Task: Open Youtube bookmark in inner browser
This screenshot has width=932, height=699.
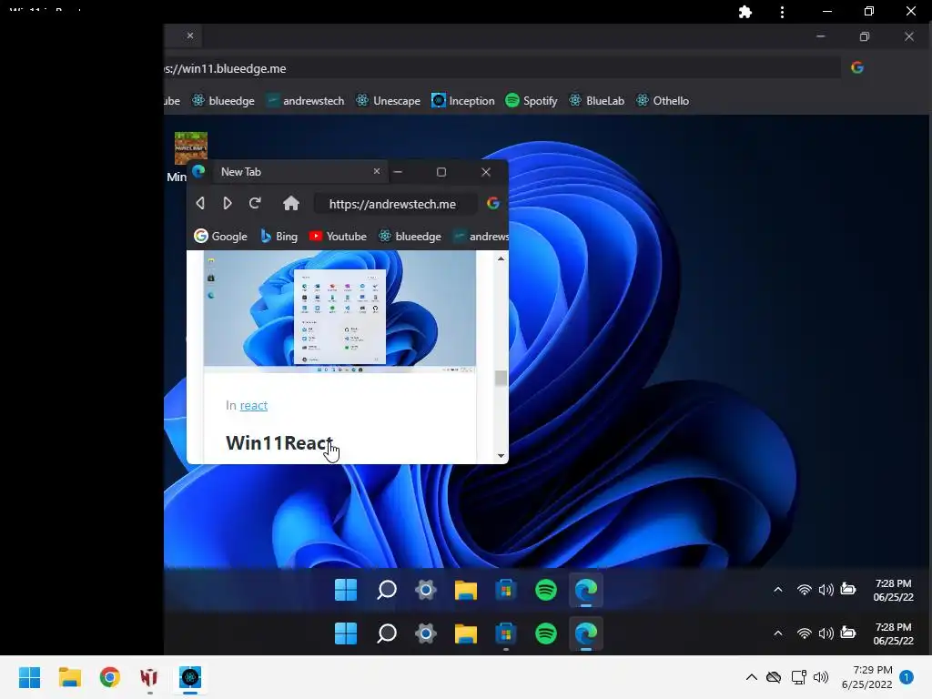Action: point(338,236)
